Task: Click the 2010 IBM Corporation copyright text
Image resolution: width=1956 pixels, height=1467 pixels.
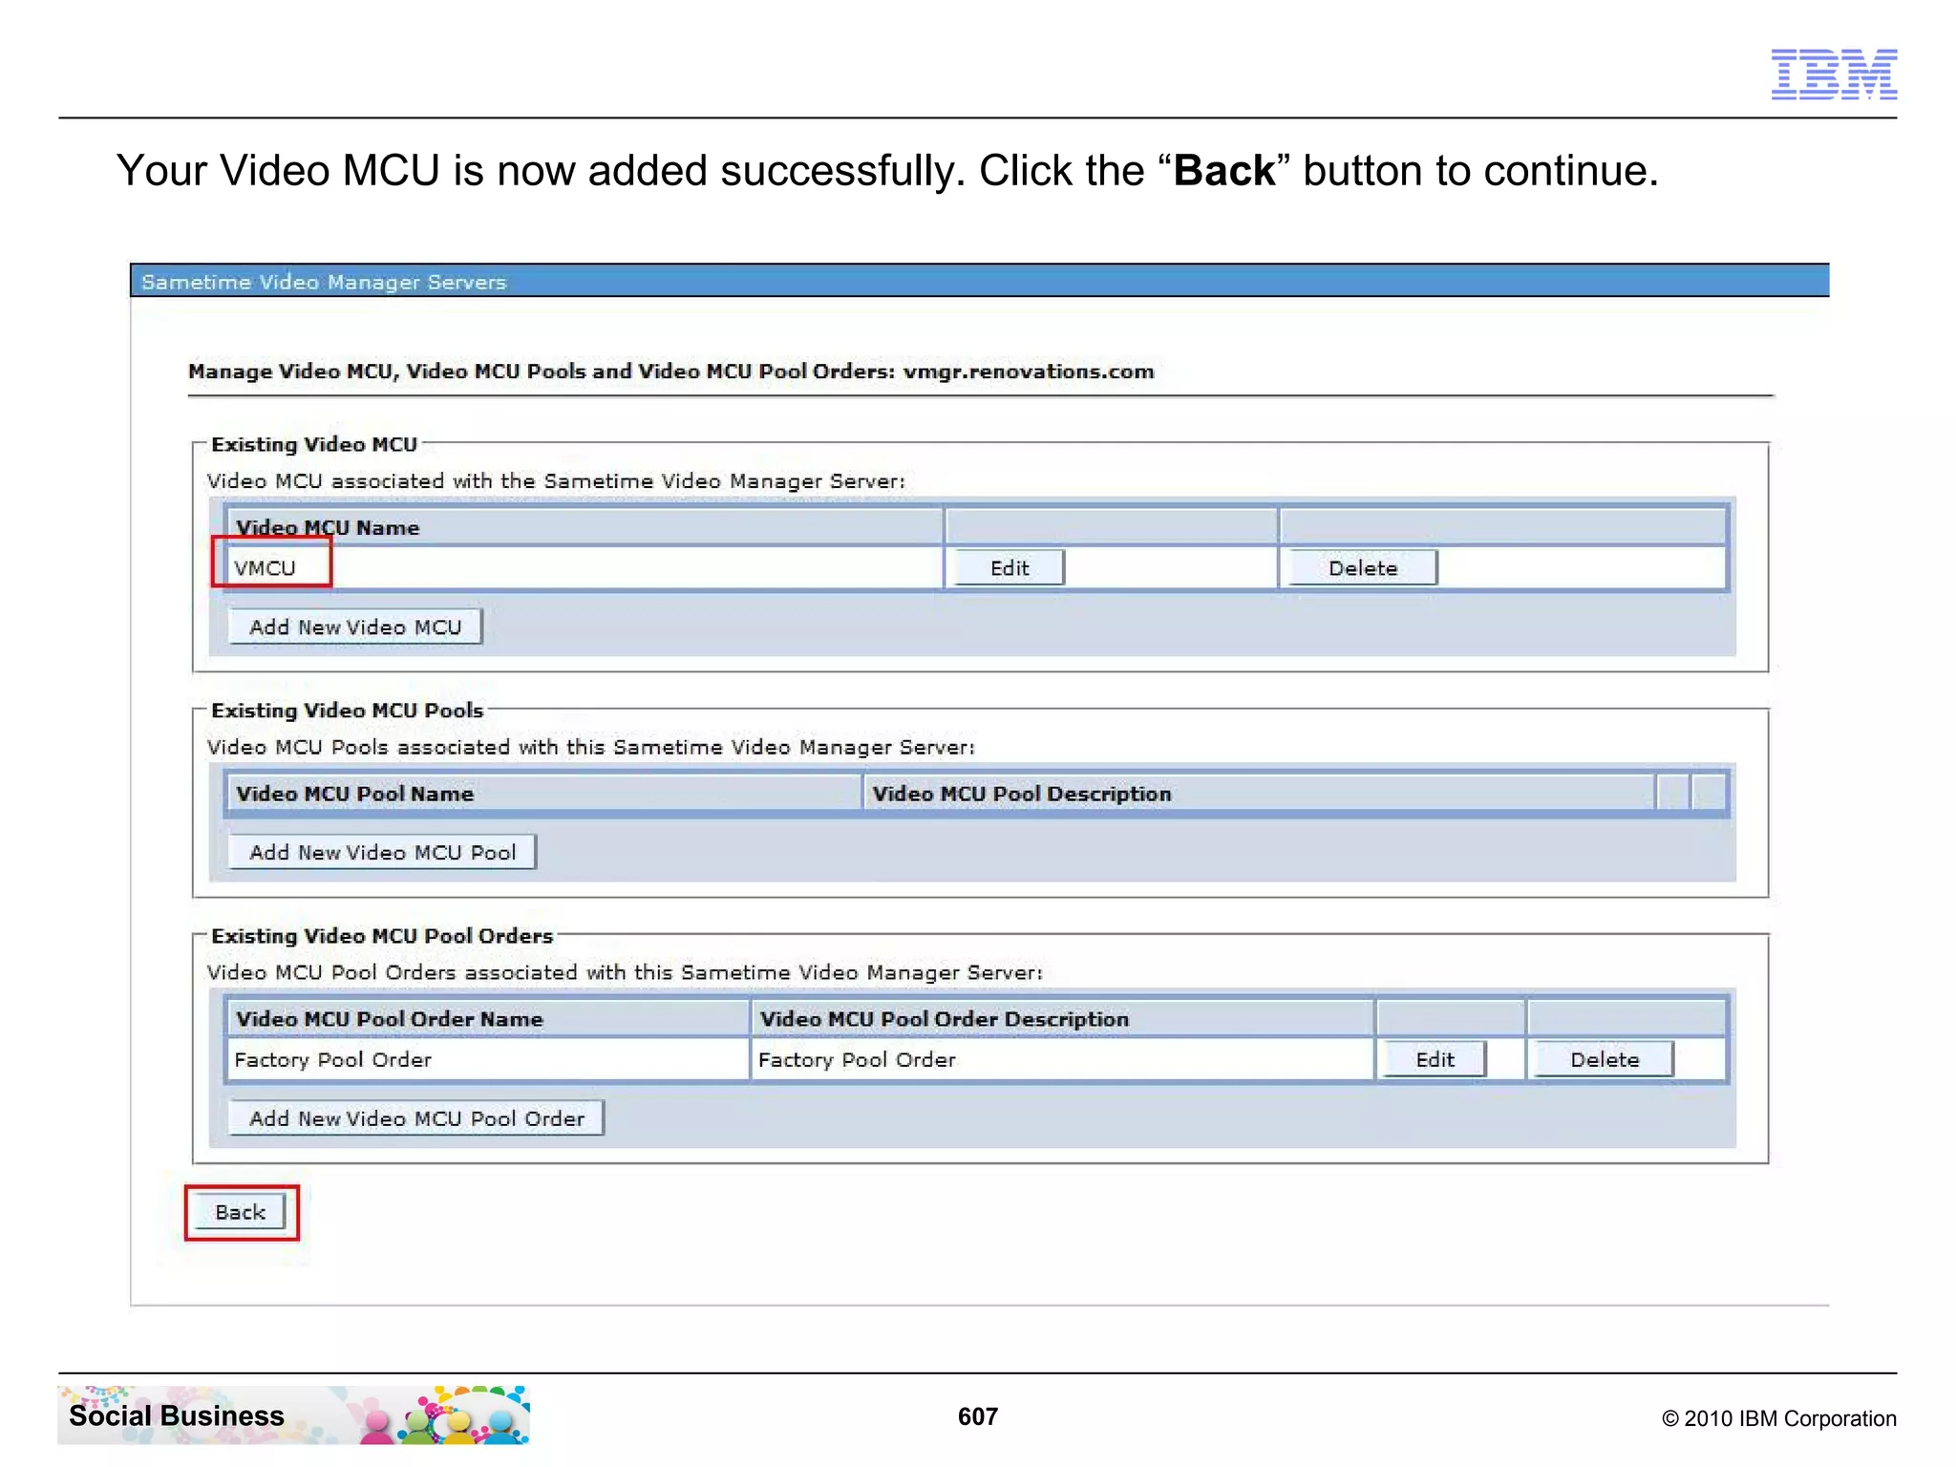Action: [1779, 1418]
